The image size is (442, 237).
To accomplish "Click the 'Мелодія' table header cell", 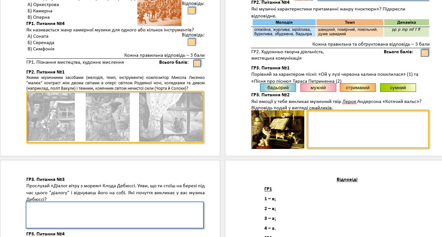I will click(284, 22).
